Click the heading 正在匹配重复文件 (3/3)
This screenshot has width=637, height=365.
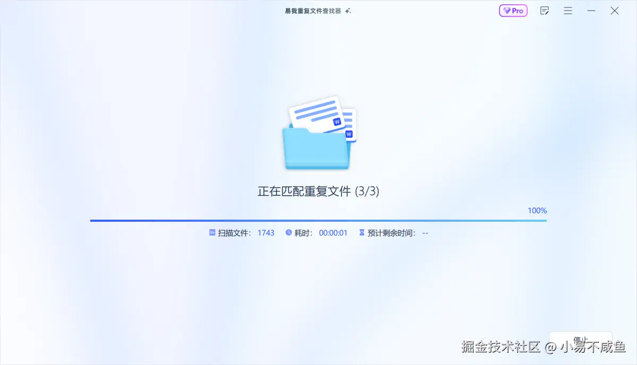(x=318, y=192)
